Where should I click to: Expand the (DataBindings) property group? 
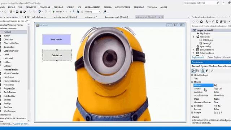[x=192, y=75]
